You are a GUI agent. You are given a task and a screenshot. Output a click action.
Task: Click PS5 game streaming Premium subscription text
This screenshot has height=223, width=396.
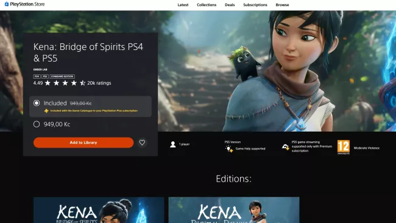click(x=312, y=146)
